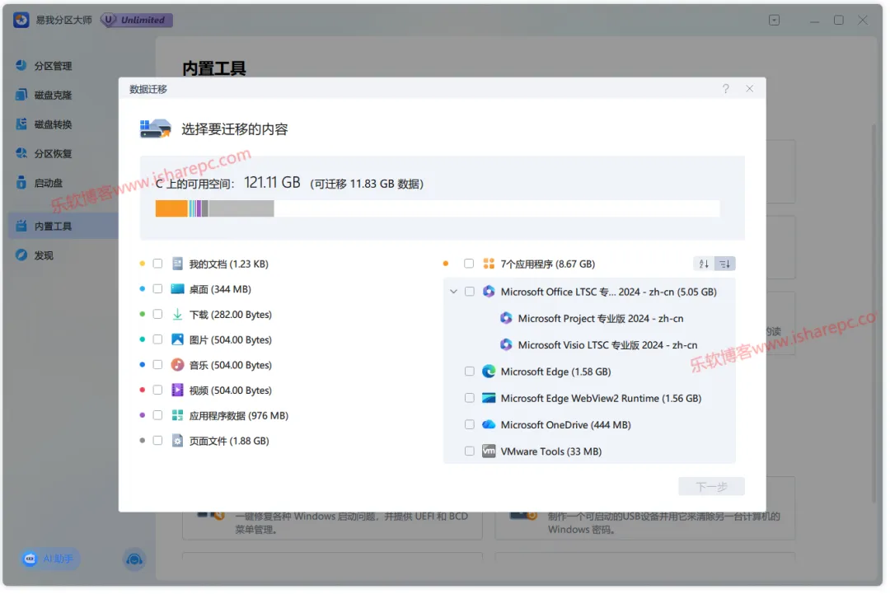The image size is (890, 594).
Task: Click the 启动盘 USB icon
Action: (21, 183)
